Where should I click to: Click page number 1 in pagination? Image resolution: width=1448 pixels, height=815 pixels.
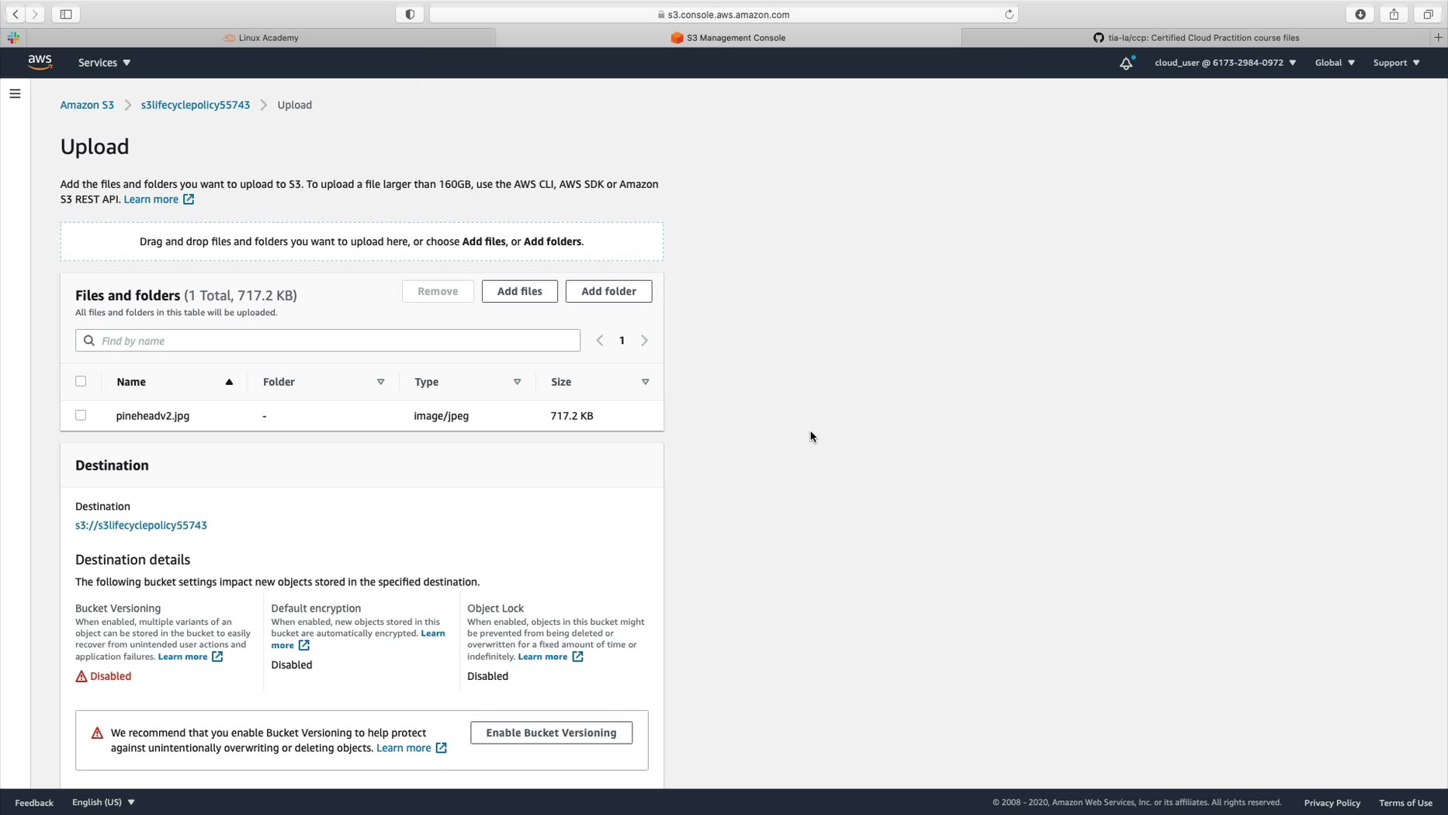tap(622, 341)
